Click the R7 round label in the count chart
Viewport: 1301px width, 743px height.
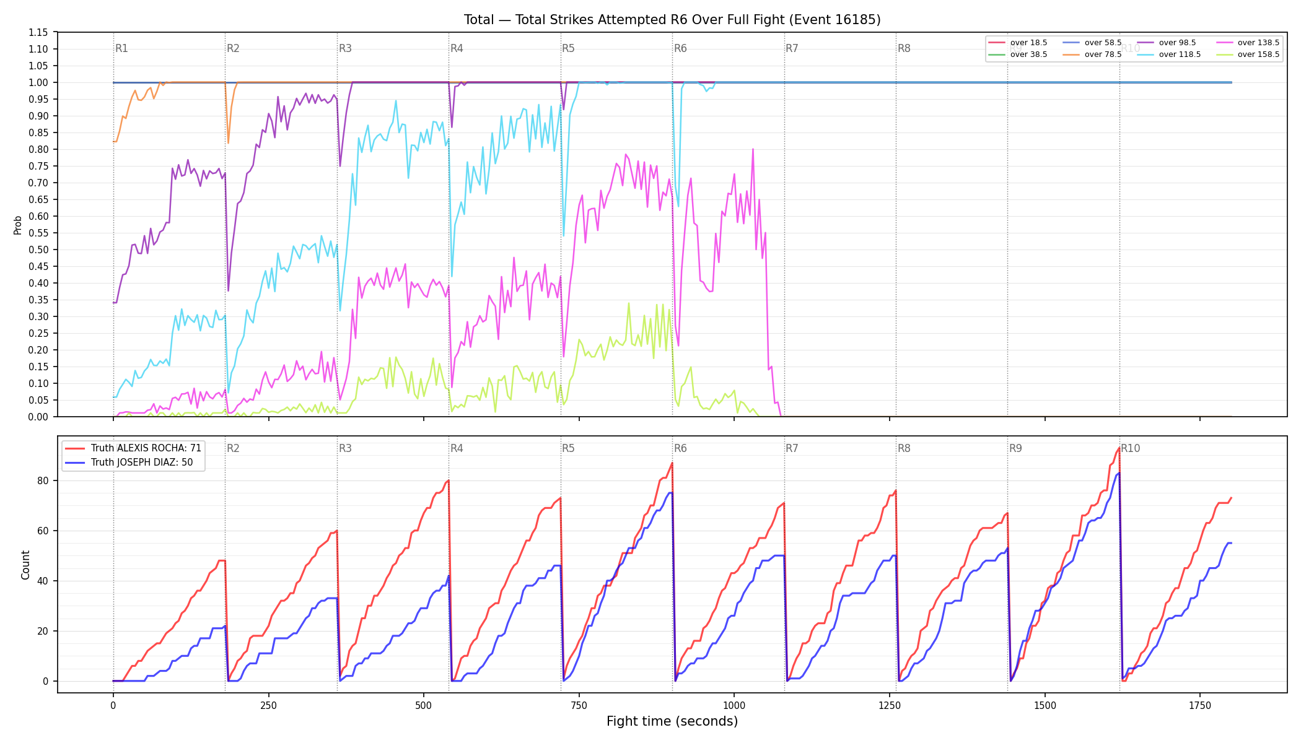click(x=792, y=448)
